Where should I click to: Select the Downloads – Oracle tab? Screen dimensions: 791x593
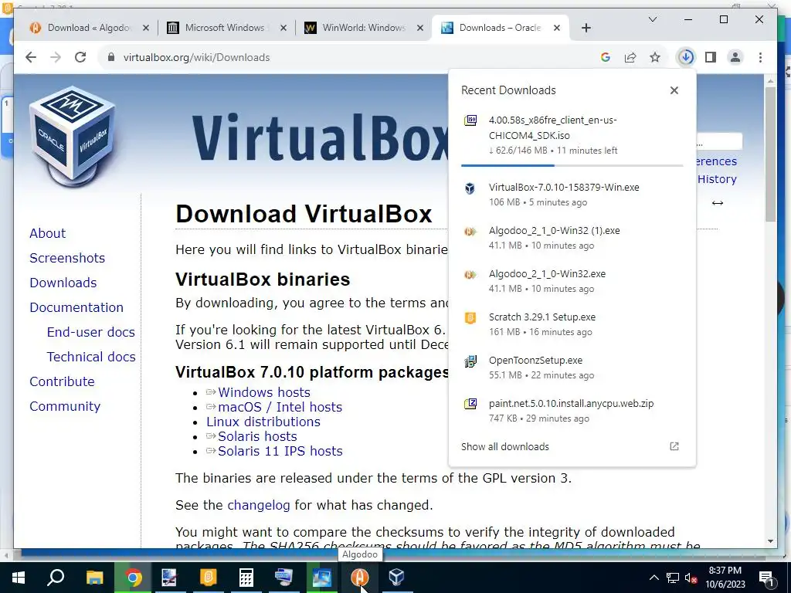click(x=500, y=28)
